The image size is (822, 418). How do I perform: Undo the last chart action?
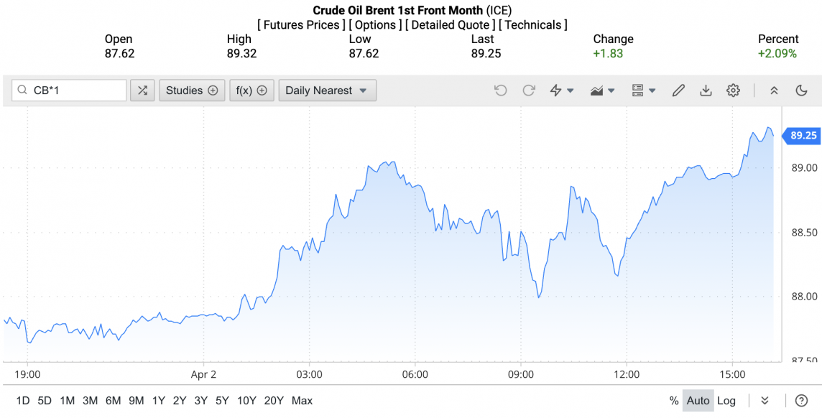tap(501, 90)
